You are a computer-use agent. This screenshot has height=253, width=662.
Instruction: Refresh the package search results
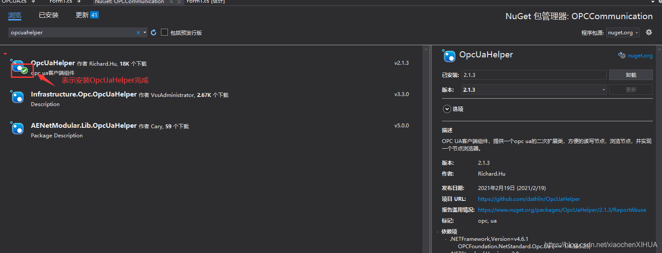(154, 33)
